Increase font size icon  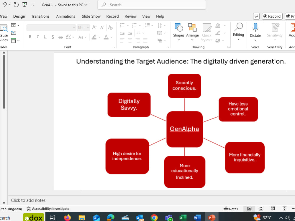pyautogui.click(x=94, y=28)
